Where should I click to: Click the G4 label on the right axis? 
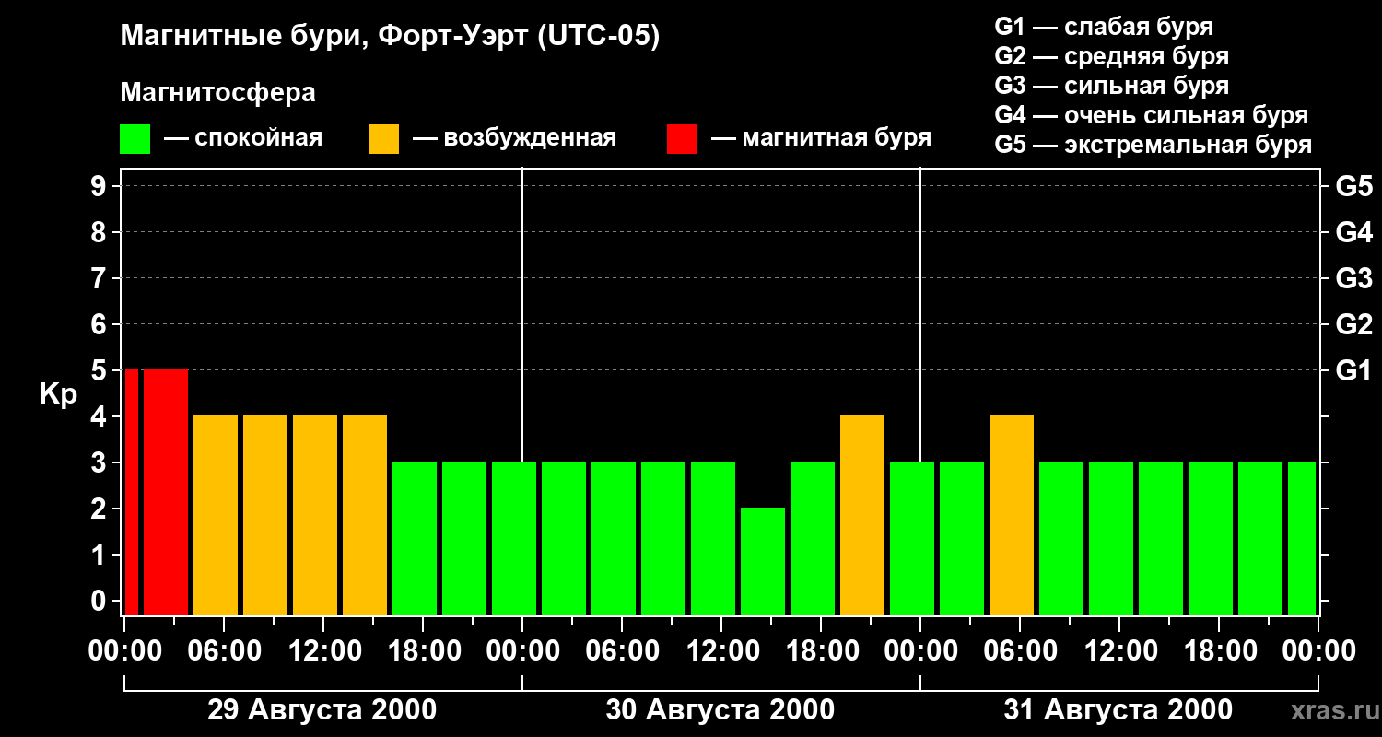point(1353,232)
